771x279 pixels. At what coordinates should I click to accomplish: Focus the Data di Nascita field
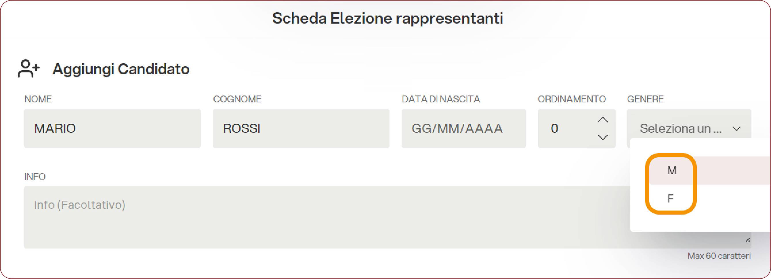click(x=463, y=128)
